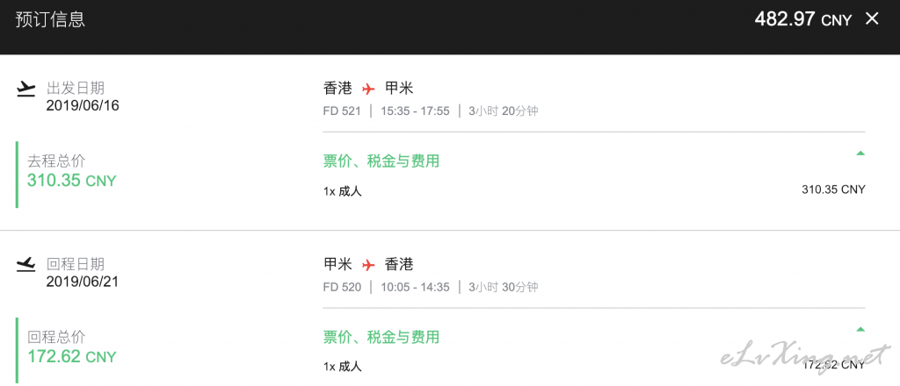
Task: Collapse outbound fare details with green arrow
Action: tap(860, 153)
